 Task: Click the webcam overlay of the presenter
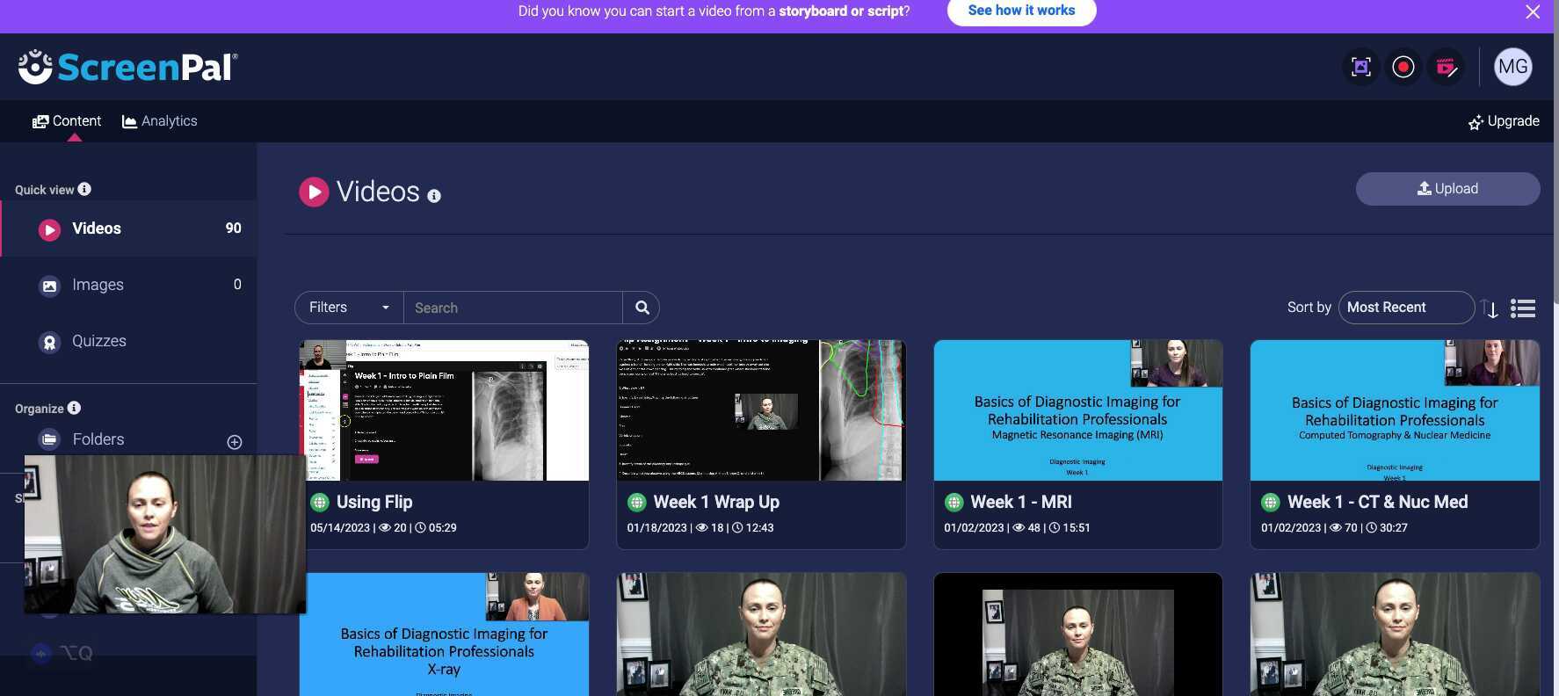(x=165, y=534)
